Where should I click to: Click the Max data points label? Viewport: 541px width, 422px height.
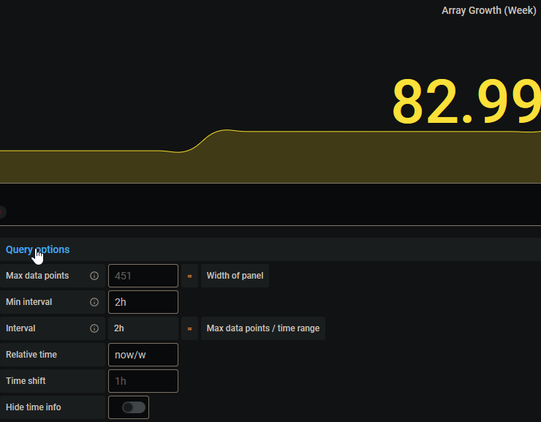(x=37, y=276)
